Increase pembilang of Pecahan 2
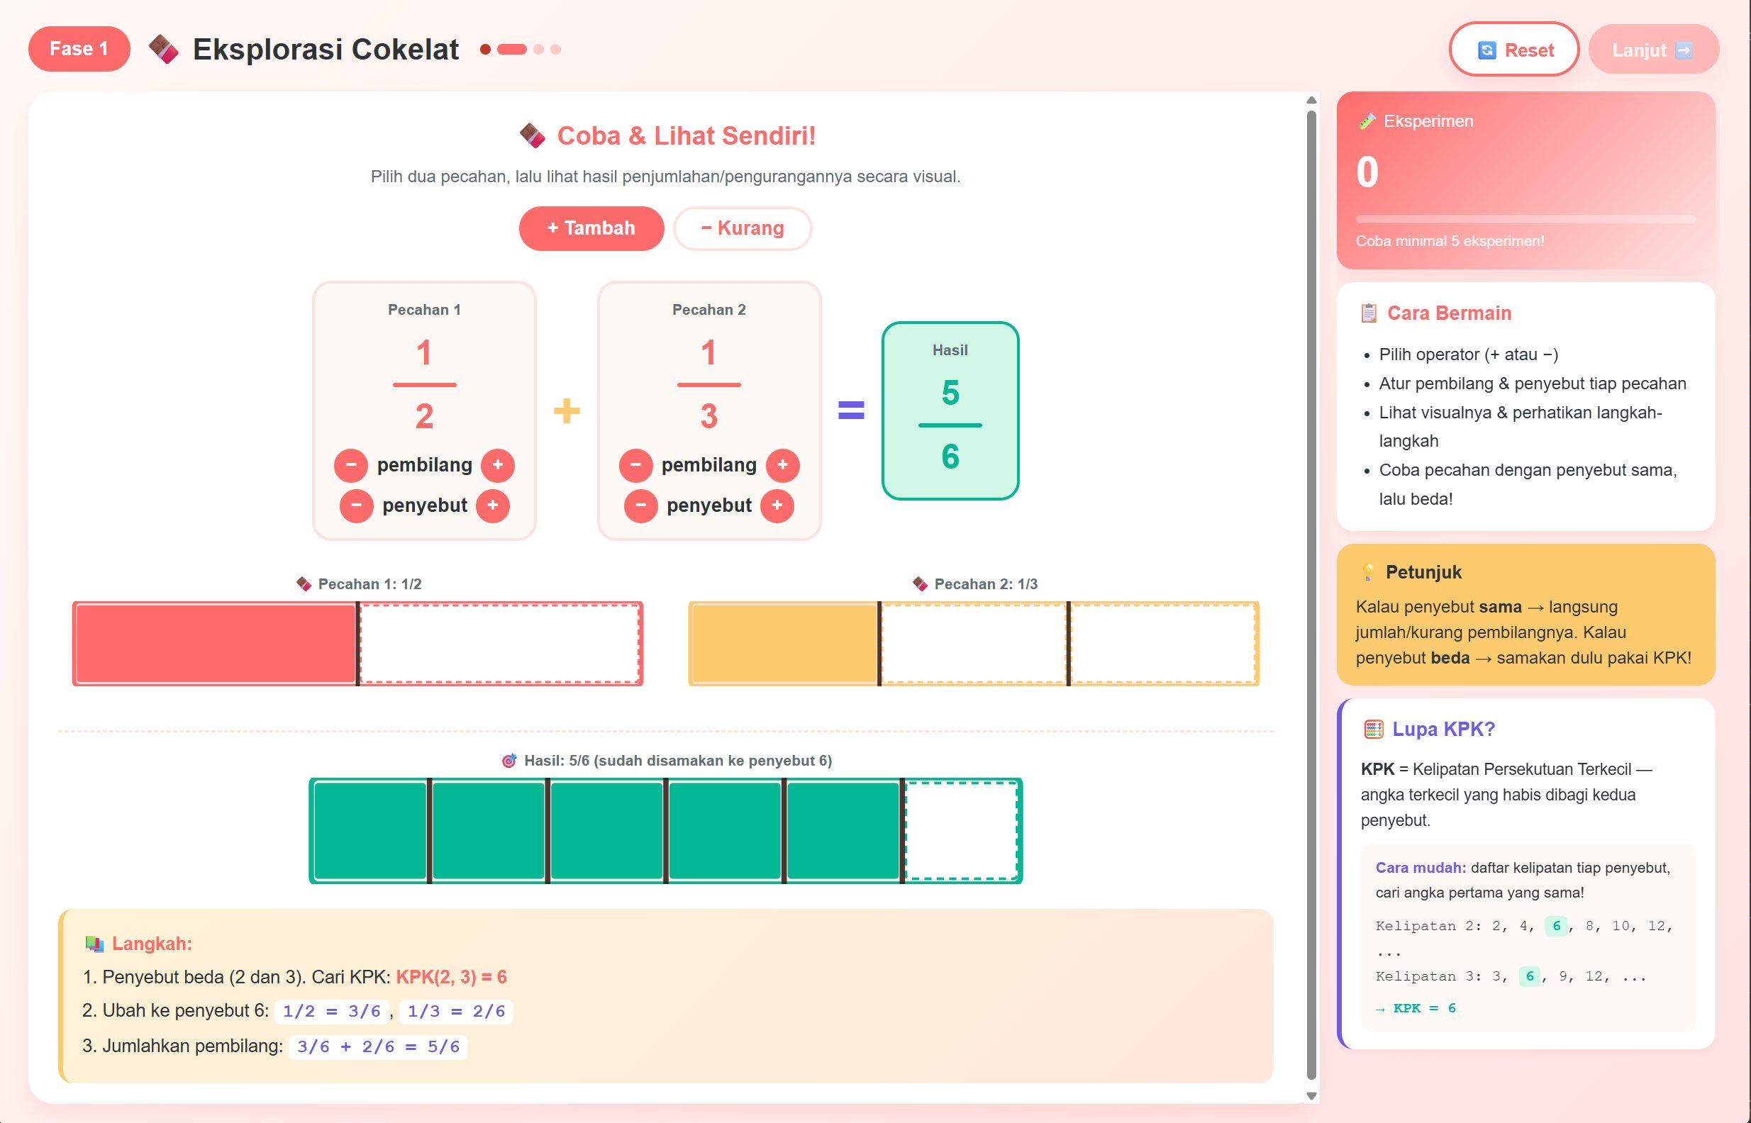This screenshot has height=1123, width=1751. (782, 465)
